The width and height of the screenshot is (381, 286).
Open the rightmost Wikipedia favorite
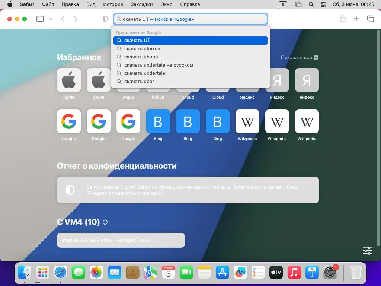point(307,122)
